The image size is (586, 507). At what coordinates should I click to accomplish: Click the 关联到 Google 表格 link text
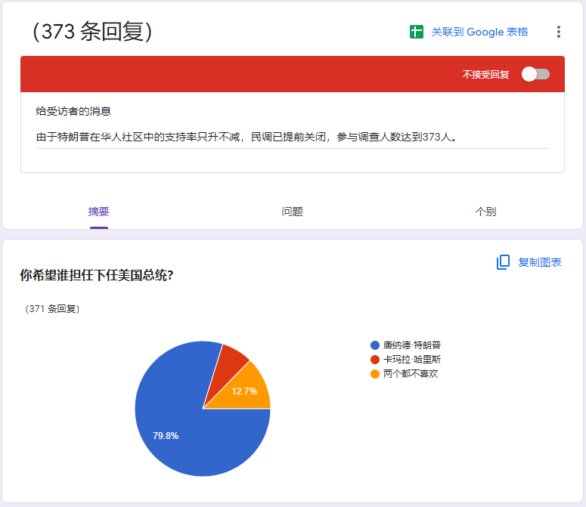click(x=479, y=32)
